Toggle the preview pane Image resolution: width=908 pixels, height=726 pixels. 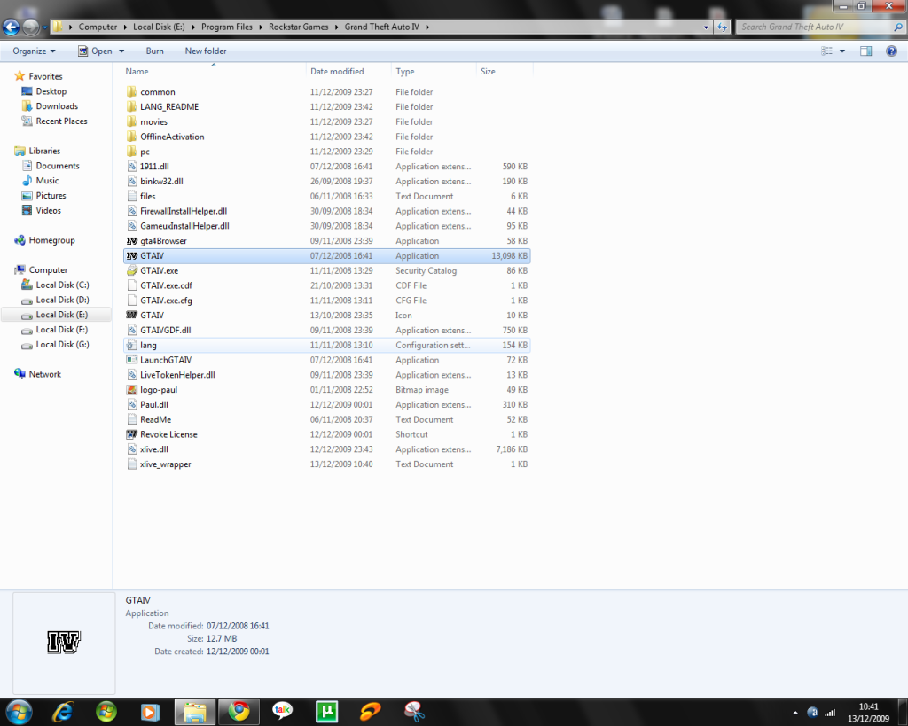(866, 51)
